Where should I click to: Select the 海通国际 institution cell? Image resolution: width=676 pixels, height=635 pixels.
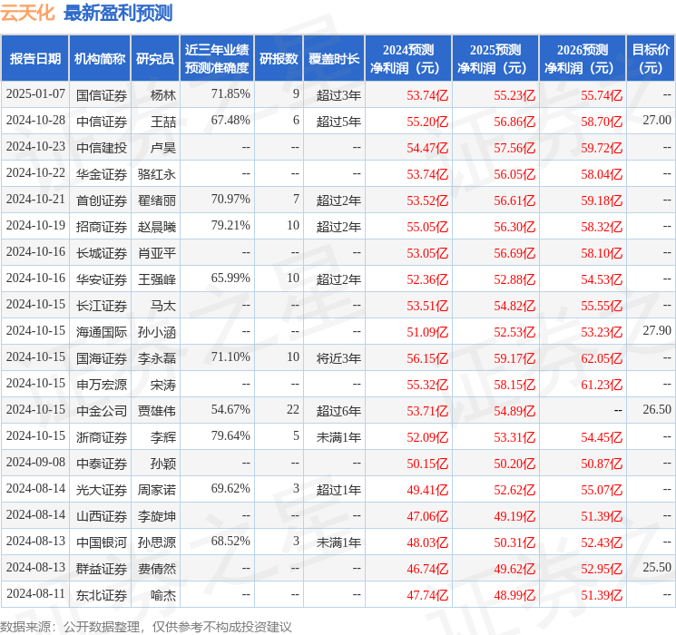(x=102, y=332)
